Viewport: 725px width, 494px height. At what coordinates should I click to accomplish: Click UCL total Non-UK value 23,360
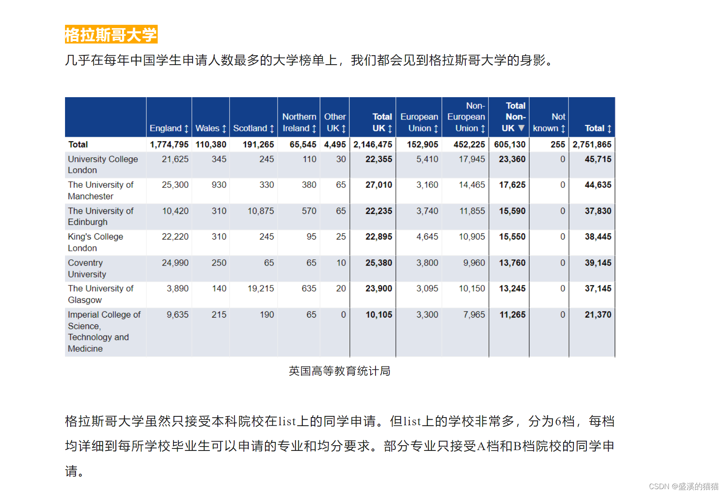[x=512, y=159]
